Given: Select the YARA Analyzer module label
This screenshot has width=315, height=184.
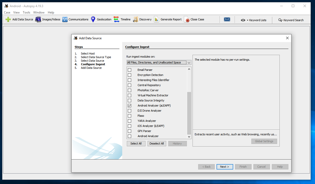Looking at the screenshot, I should tap(147, 121).
